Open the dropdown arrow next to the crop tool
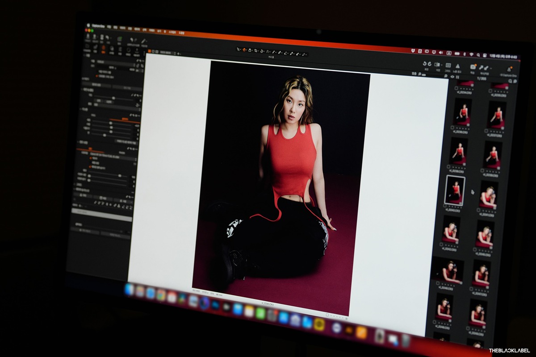The image size is (536, 357). pyautogui.click(x=260, y=50)
